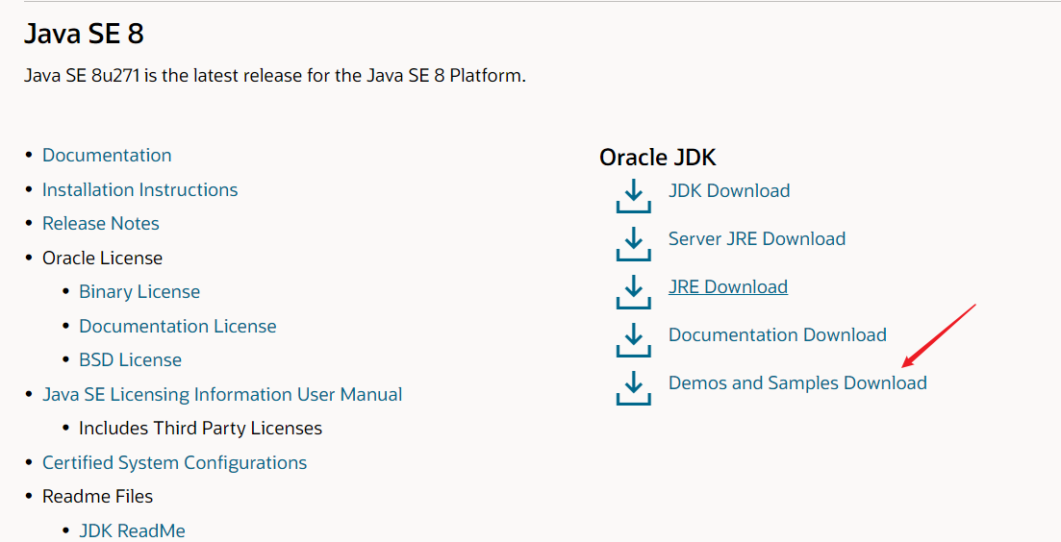
Task: Click the Includes Third Party Licenses text
Action: 200,428
